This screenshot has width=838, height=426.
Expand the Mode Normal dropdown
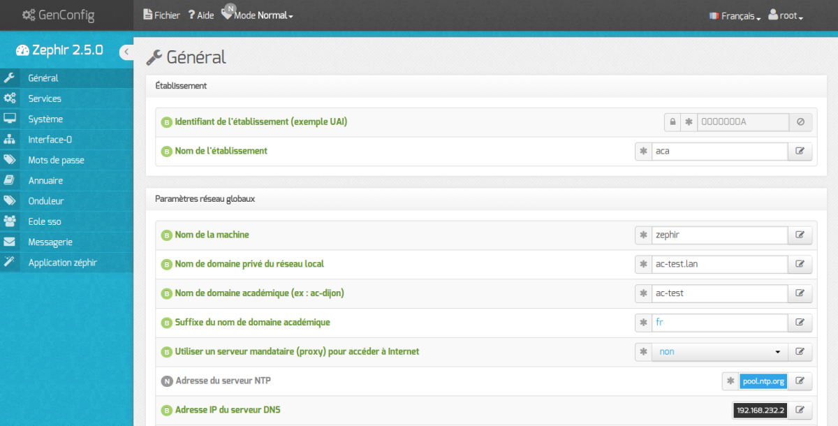click(x=258, y=14)
